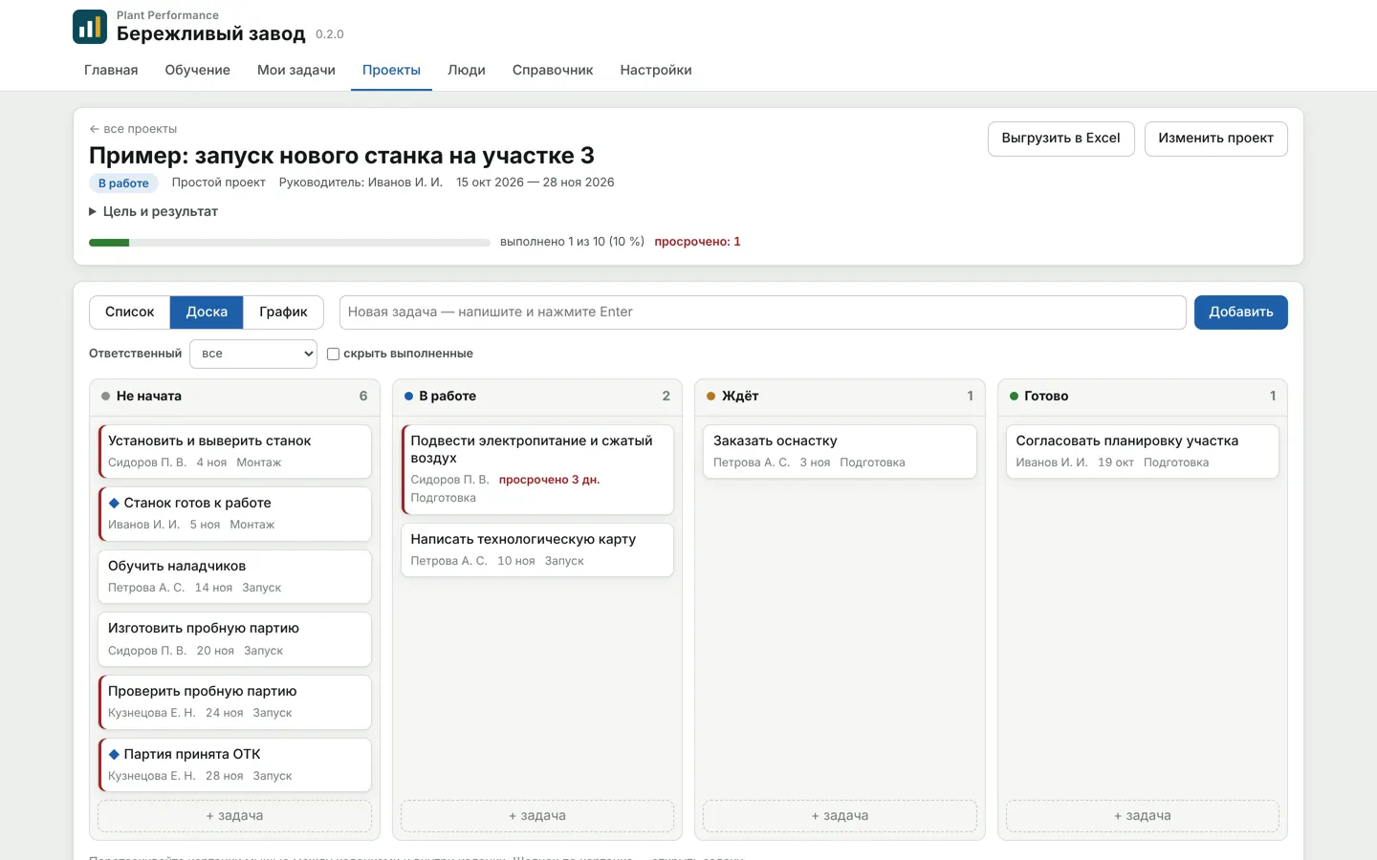Click the Plant Performance bar chart logo
This screenshot has width=1377, height=860.
[90, 27]
